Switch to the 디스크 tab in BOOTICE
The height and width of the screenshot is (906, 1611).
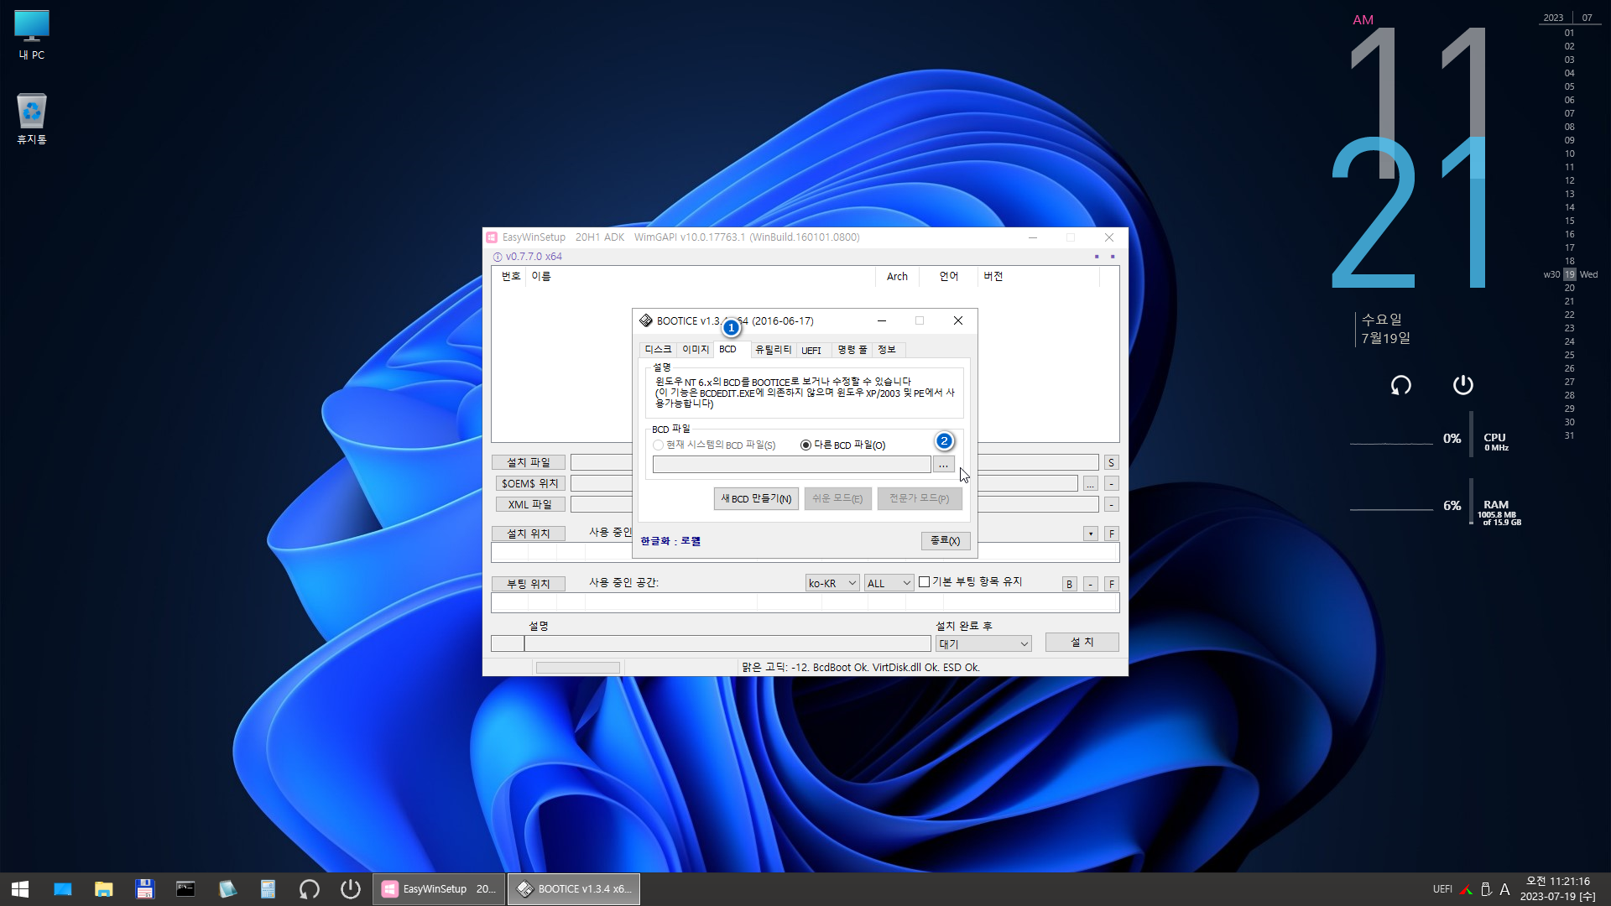[x=658, y=350]
